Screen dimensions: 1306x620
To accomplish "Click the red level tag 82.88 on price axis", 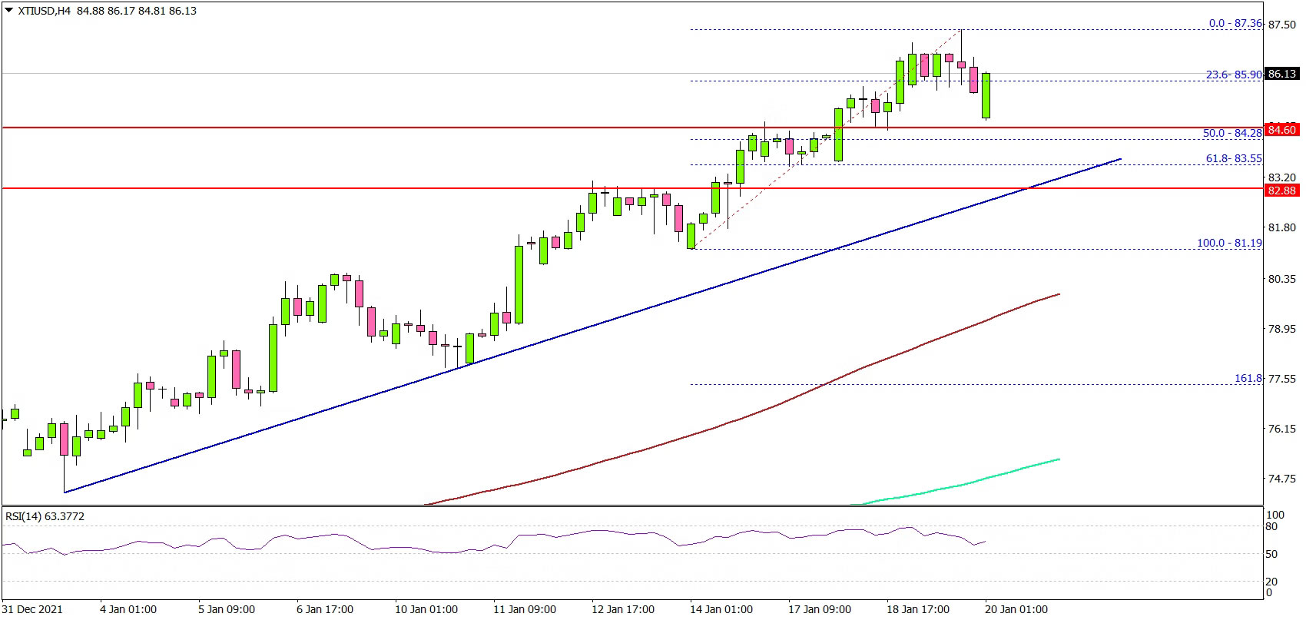I will (x=1282, y=190).
